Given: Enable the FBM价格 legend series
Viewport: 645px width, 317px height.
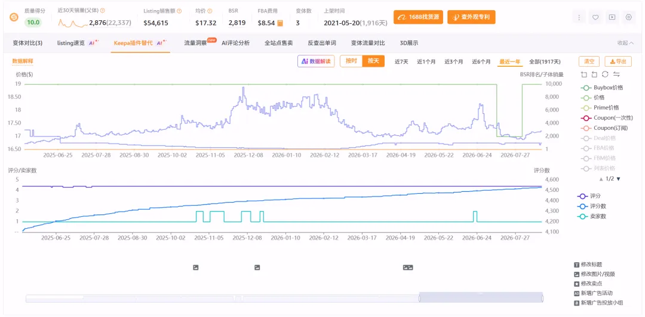Looking at the screenshot, I should [x=599, y=158].
